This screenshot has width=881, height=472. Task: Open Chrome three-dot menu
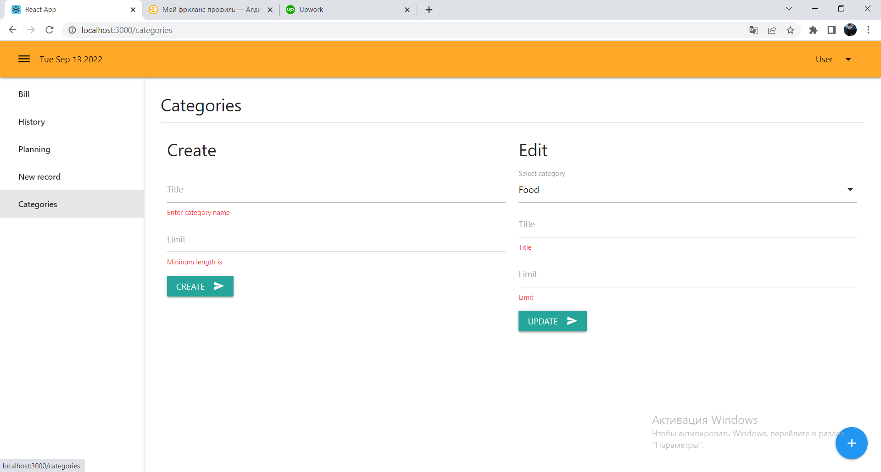(868, 30)
